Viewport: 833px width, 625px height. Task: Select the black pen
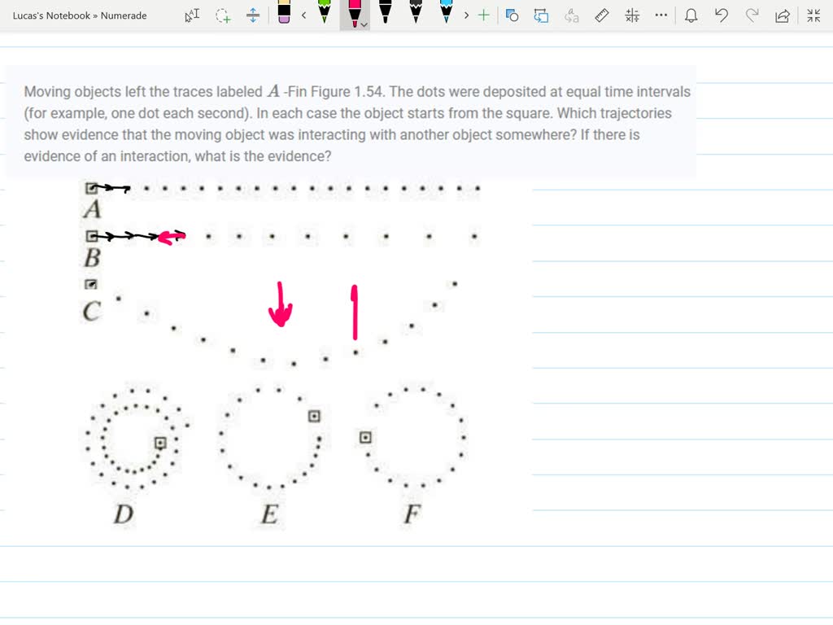point(385,15)
